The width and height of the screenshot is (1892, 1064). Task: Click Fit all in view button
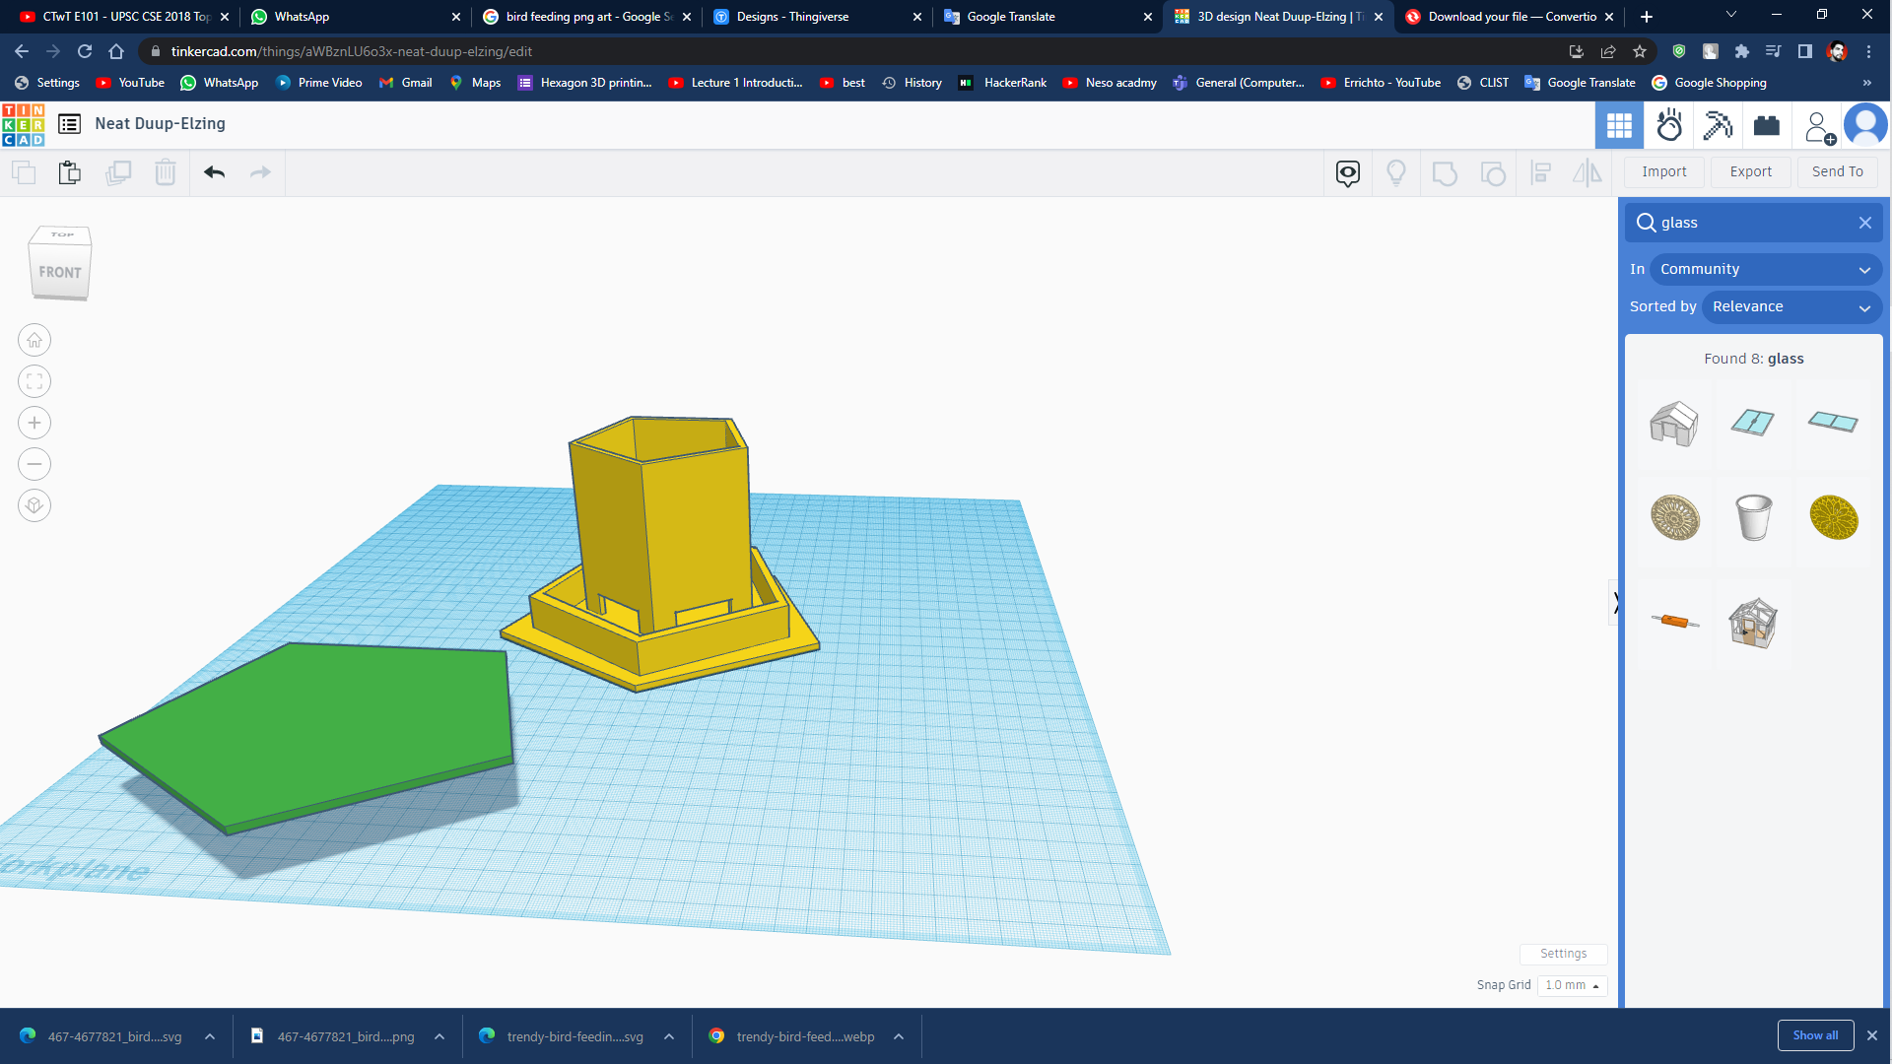(x=34, y=381)
